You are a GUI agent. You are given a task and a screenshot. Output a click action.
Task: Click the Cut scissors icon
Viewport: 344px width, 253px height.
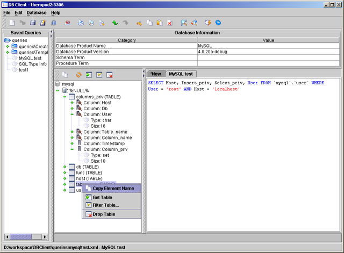[139, 23]
